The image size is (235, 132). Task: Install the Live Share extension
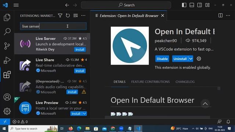tap(80, 71)
